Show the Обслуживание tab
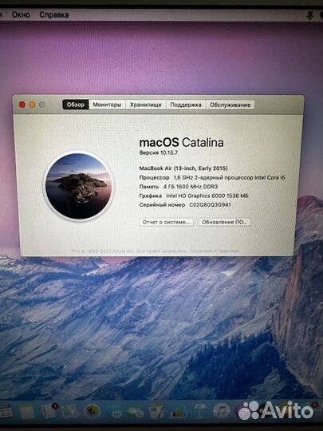 (230, 105)
